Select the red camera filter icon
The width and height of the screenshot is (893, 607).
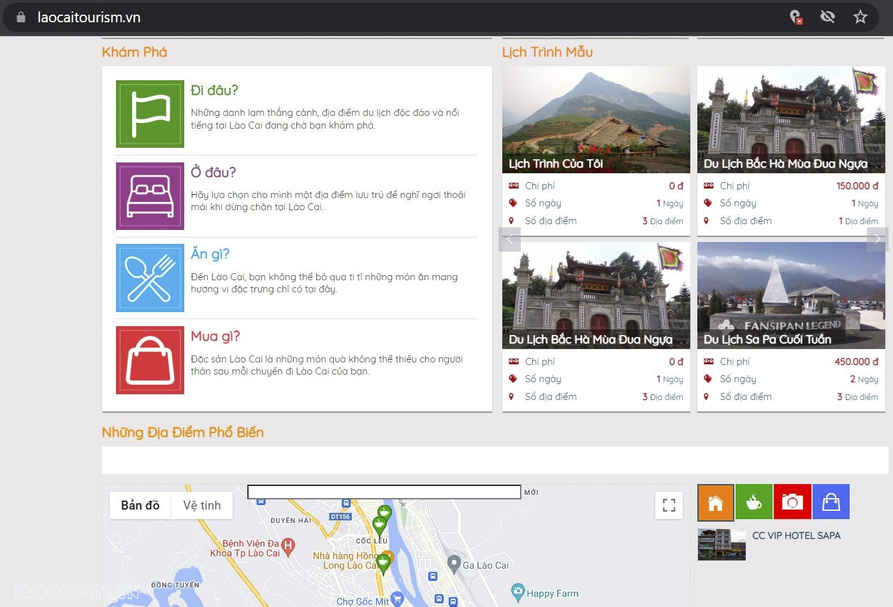pos(792,502)
